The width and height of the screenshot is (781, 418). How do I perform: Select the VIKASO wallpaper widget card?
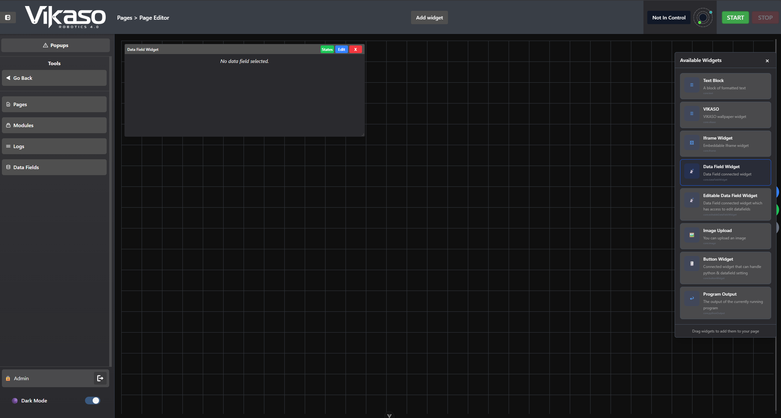pyautogui.click(x=725, y=115)
